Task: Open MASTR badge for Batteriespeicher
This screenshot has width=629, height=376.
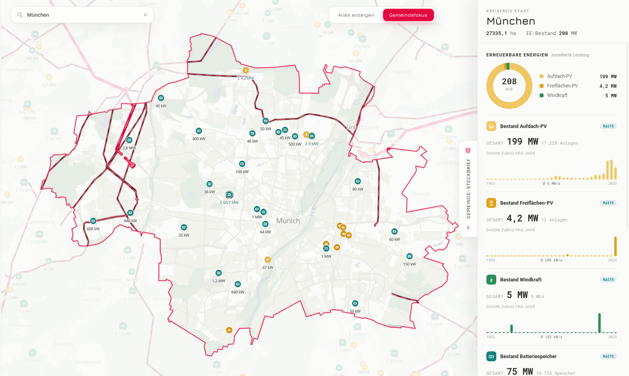Action: coord(608,357)
